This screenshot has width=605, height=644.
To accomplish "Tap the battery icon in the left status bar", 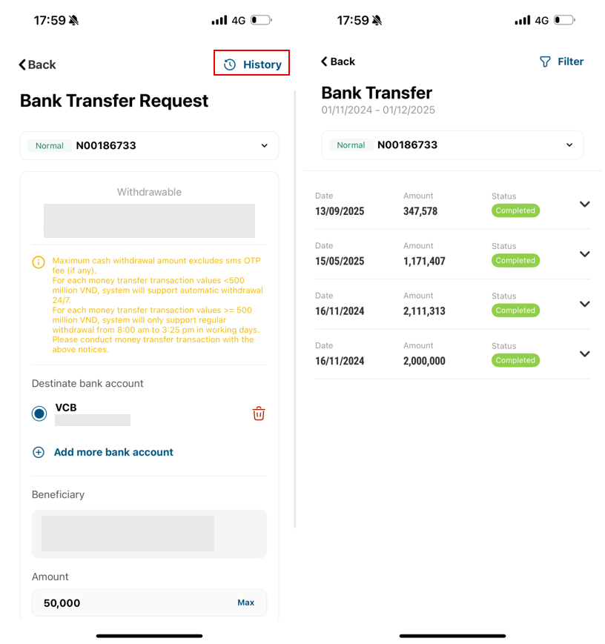I will click(x=261, y=20).
